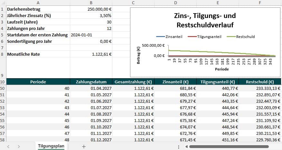Select the Restschuld cell 230.661,37 €

(x=260, y=127)
